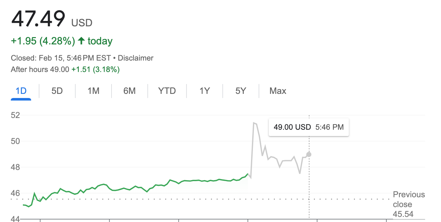Click the Previous close 45.54 label
The image size is (441, 222).
[409, 204]
